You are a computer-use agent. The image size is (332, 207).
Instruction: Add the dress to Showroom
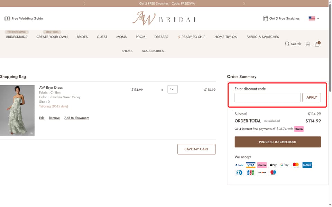coord(77,118)
